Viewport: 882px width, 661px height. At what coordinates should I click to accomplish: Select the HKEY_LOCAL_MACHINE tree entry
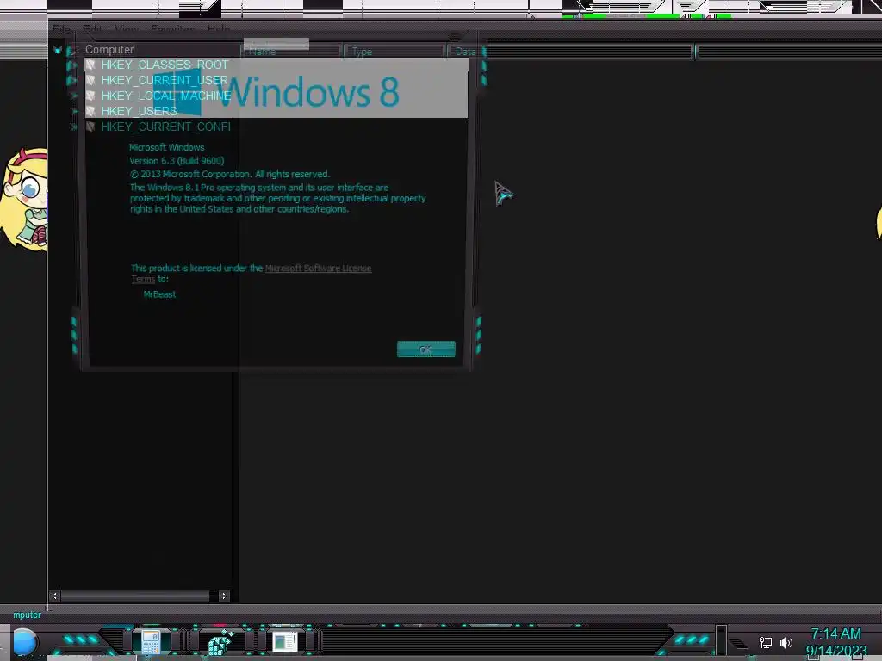coord(166,96)
